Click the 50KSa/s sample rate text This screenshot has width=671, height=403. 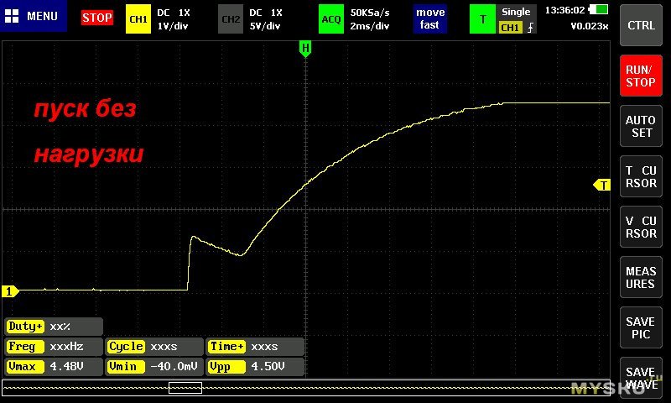tap(370, 13)
